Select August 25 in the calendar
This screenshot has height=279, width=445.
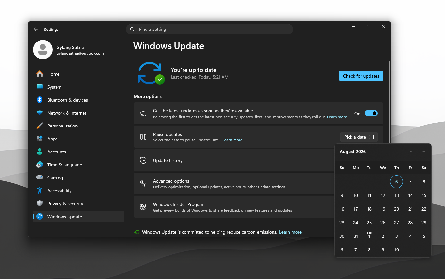pos(369,223)
